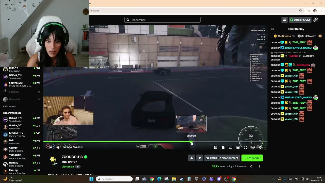Open the video's three-dot options menu
The image size is (325, 183).
[259, 166]
